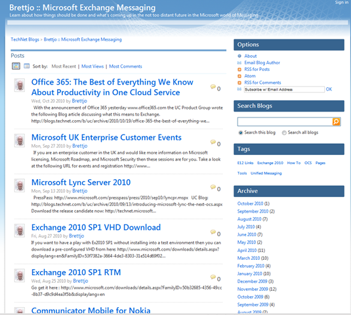
Task: Click comment bubble on Office 365 post
Action: 213,87
